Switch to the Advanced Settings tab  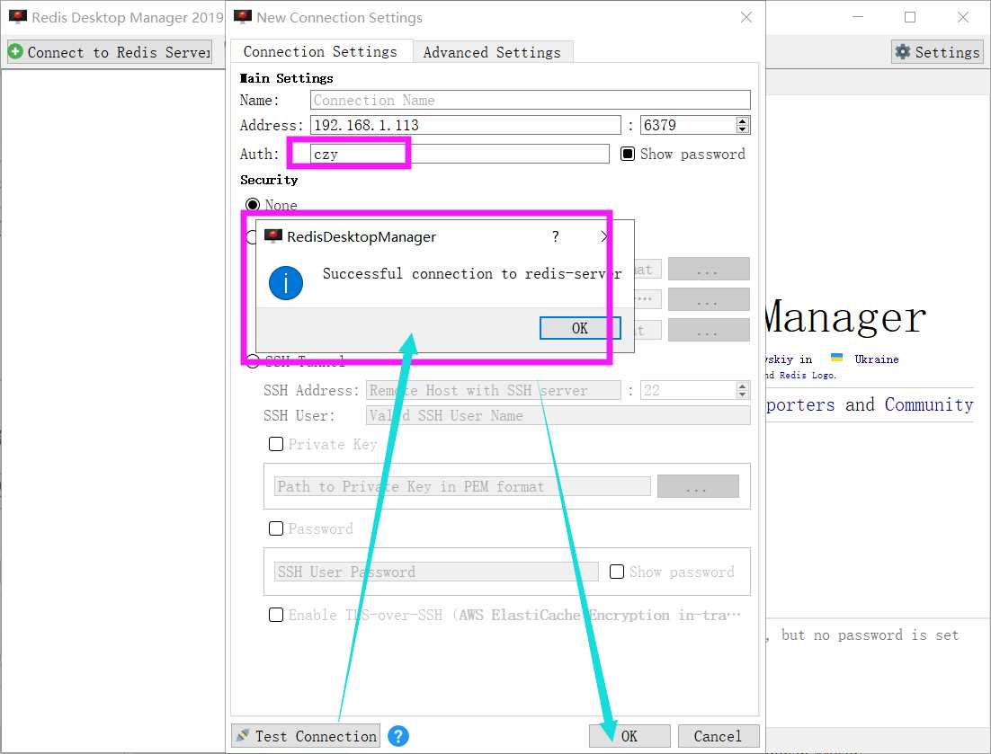[492, 52]
